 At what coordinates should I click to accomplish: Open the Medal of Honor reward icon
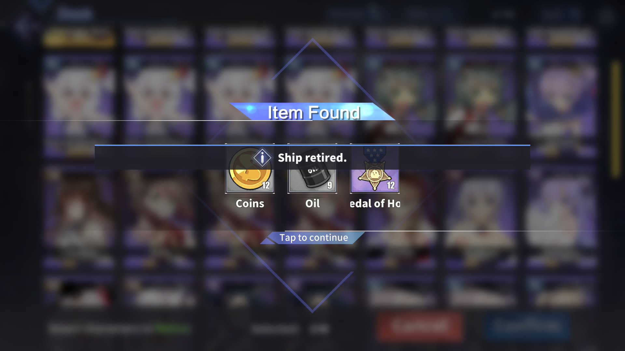(375, 169)
